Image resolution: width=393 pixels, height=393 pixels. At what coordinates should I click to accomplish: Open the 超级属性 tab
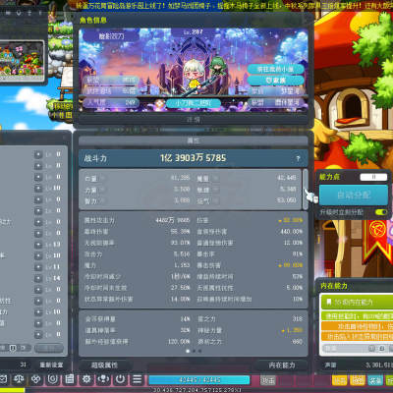tap(104, 365)
